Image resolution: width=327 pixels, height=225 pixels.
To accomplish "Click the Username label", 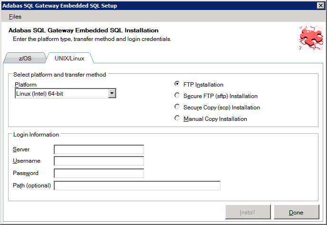I will 27,161.
